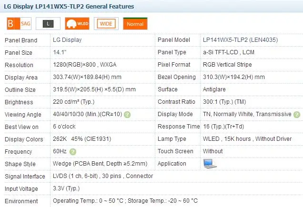Click the Viewing Angle label
Screen dimensions: 303x207
[23, 115]
